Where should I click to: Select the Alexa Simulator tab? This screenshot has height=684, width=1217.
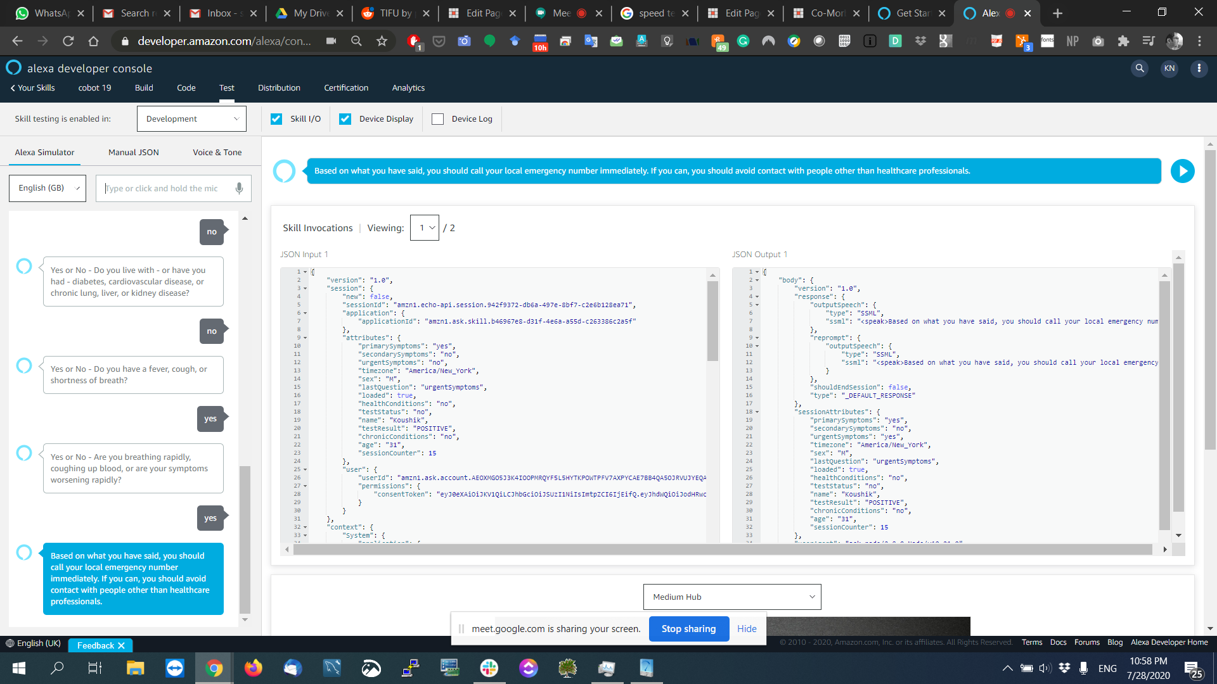click(44, 152)
